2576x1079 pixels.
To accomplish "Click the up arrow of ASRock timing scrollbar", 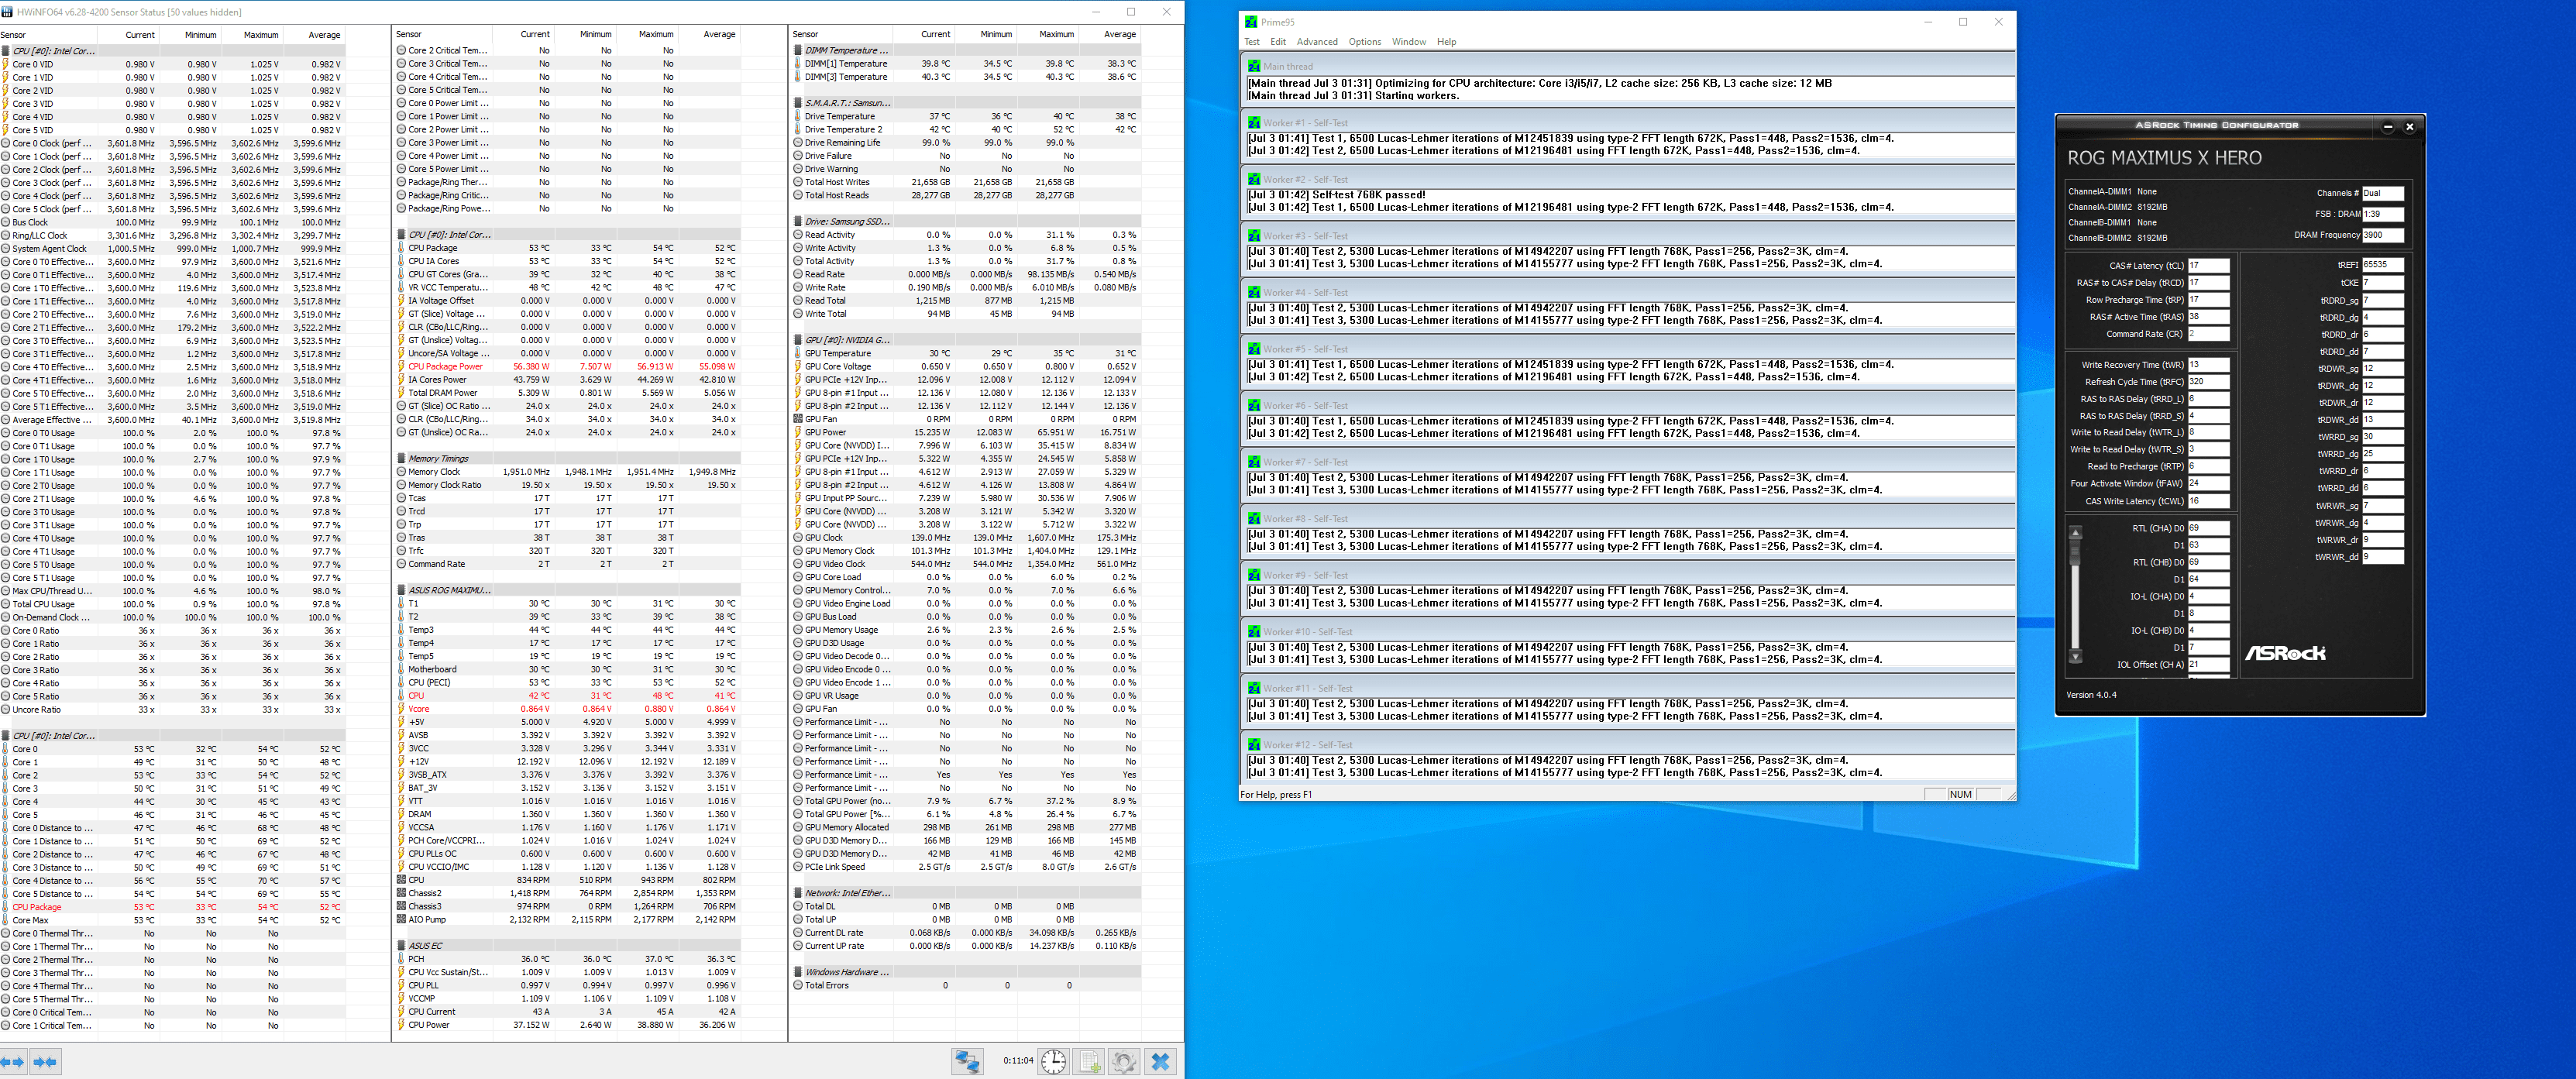I will pos(2075,532).
